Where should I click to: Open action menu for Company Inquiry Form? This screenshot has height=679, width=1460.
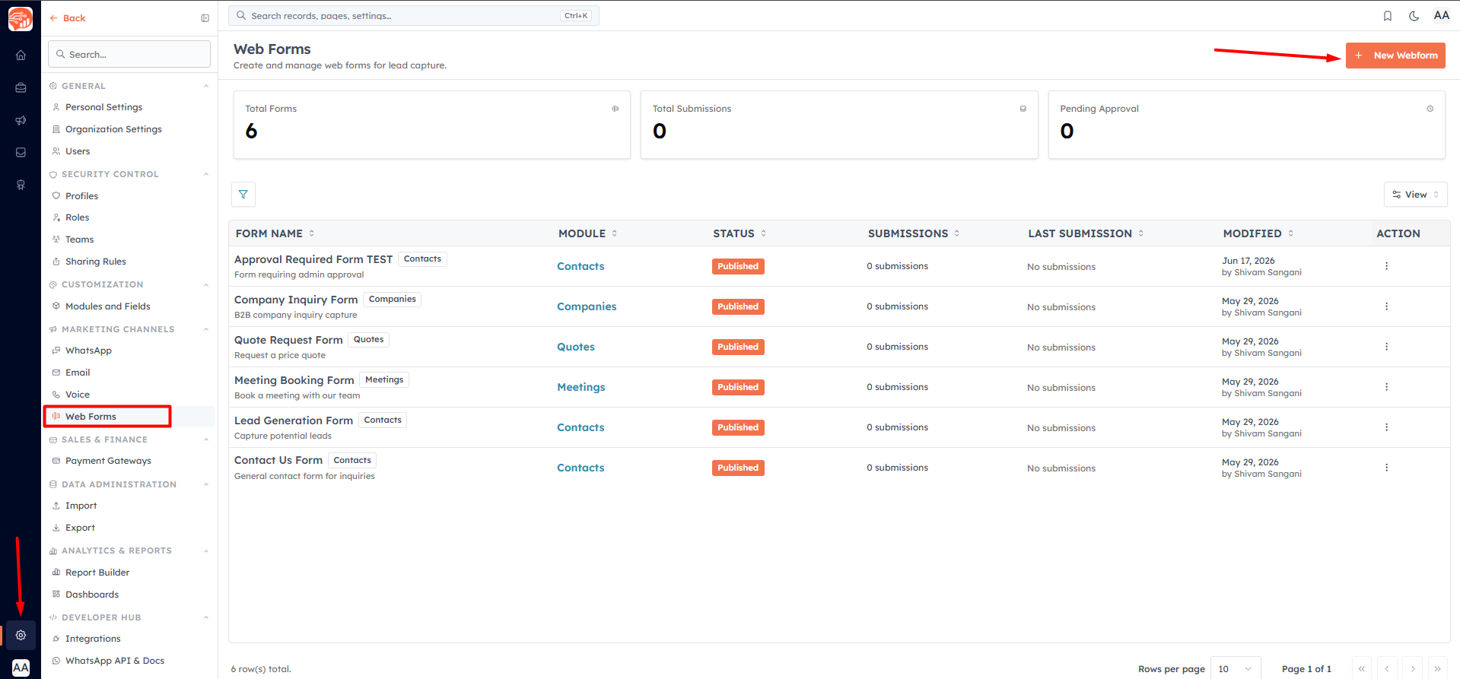click(1386, 306)
